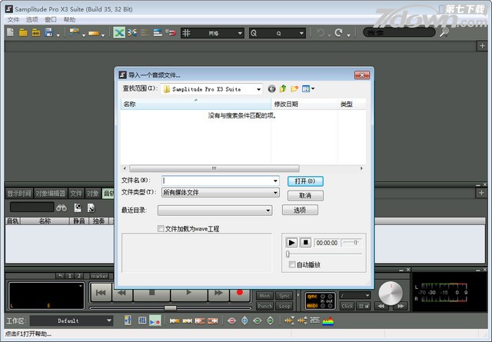The width and height of the screenshot is (492, 342).
Task: Click the jog wheel knob
Action: (391, 294)
